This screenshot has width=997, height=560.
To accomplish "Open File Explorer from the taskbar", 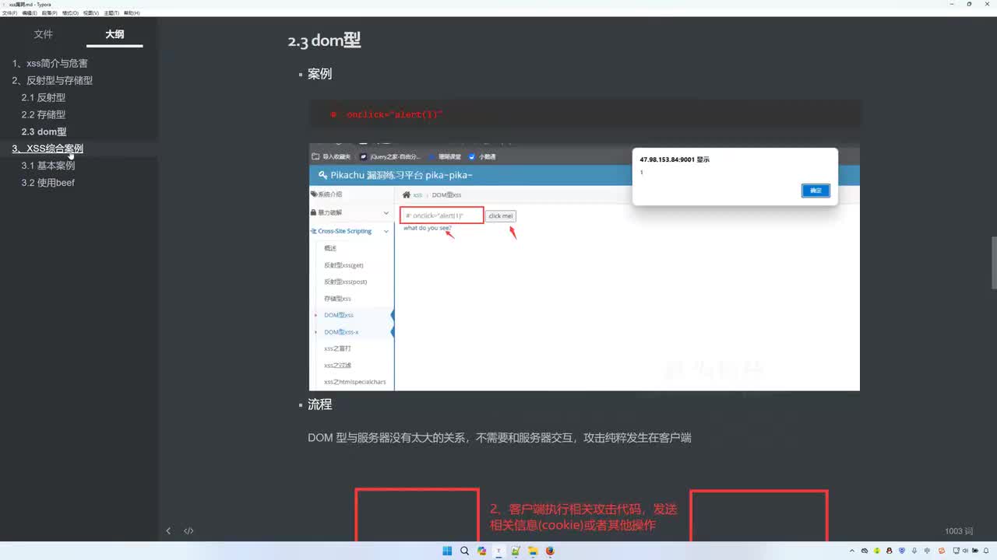I will [x=533, y=551].
